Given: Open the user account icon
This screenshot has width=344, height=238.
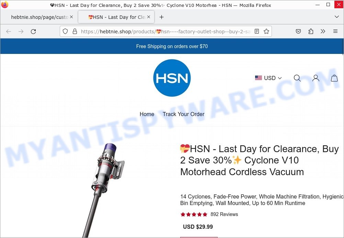Looking at the screenshot, I should 316,78.
